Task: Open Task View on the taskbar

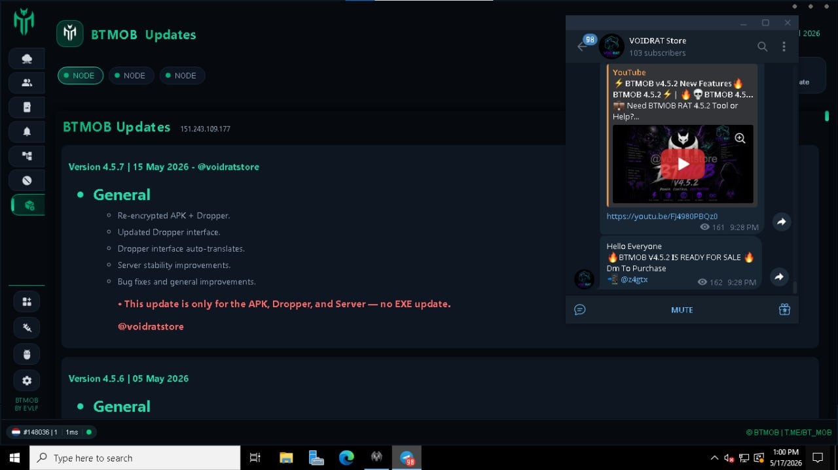Action: click(x=255, y=458)
